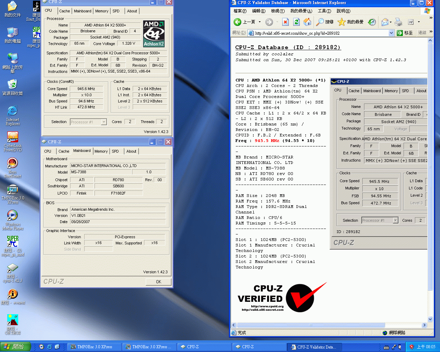Click the IE History icon
The width and height of the screenshot is (440, 352).
(372, 22)
